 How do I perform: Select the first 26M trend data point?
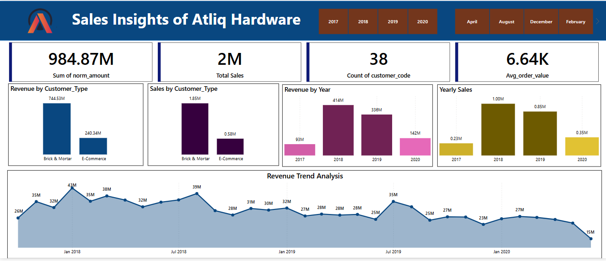tap(18, 218)
